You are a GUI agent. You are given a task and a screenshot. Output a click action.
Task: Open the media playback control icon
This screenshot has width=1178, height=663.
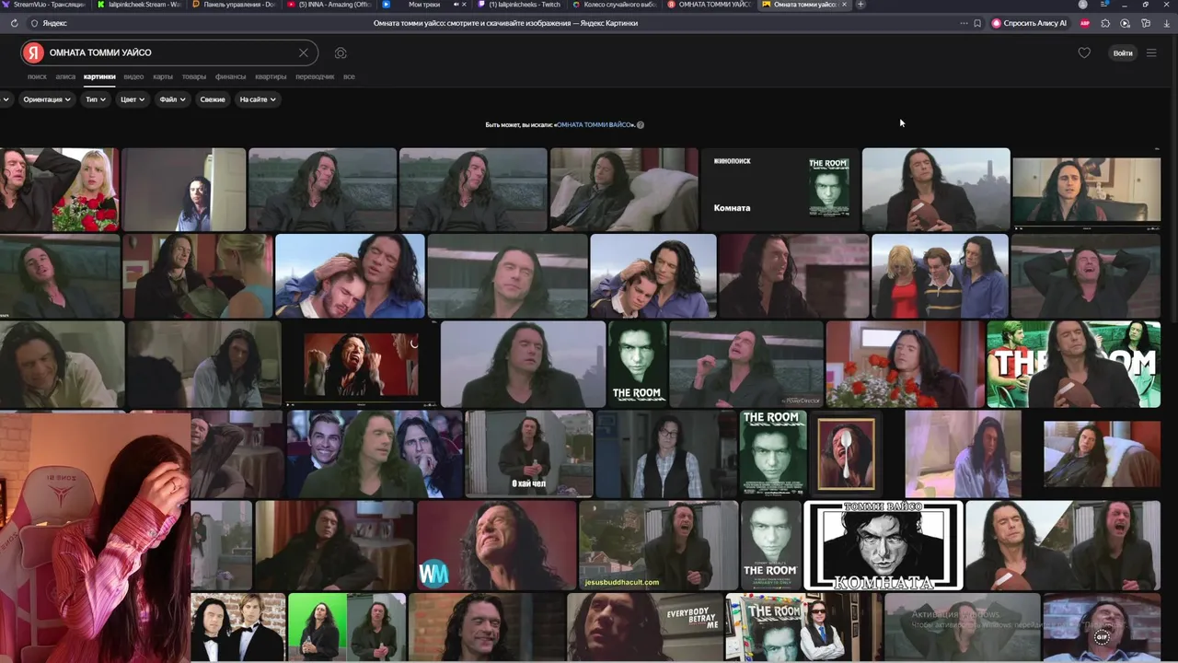pyautogui.click(x=1125, y=23)
